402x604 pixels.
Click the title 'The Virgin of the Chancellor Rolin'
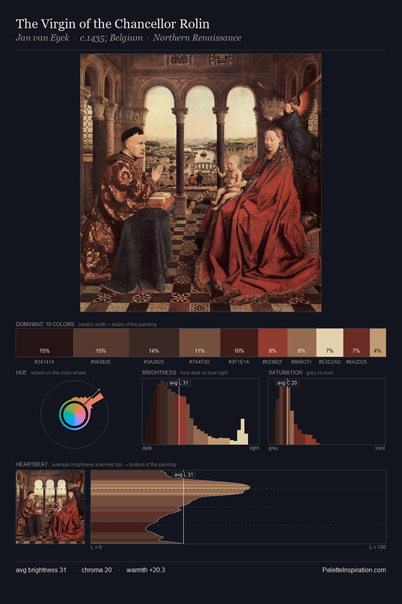click(113, 24)
